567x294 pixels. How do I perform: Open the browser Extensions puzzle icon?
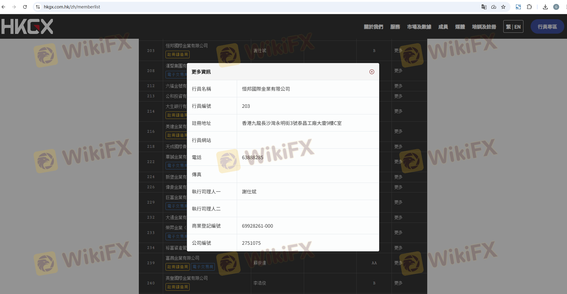tap(529, 7)
